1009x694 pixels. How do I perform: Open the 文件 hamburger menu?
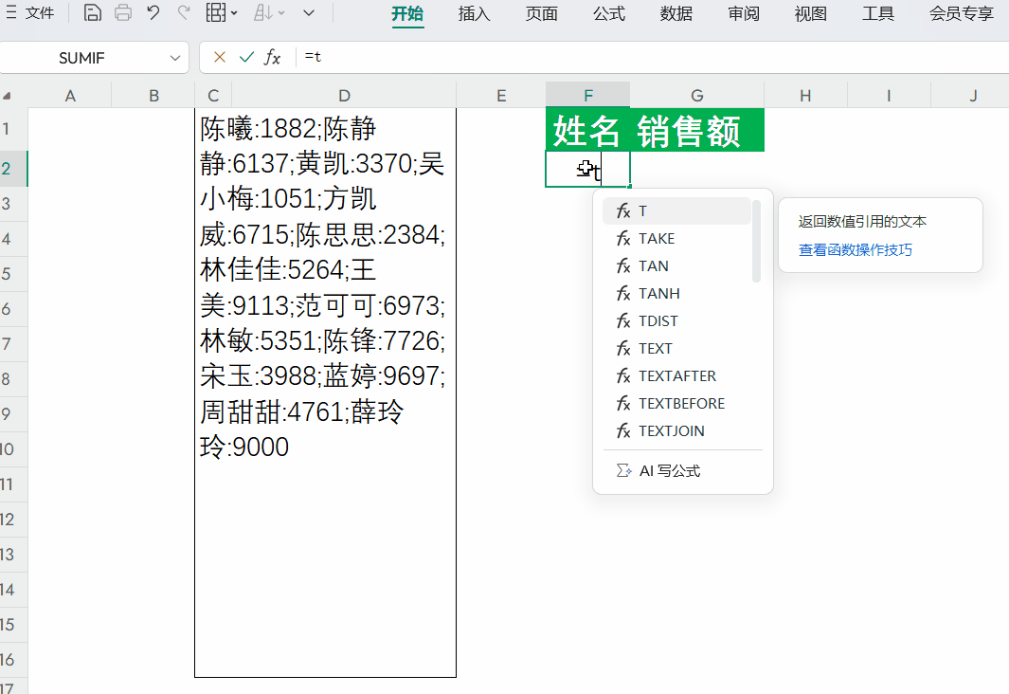(28, 13)
